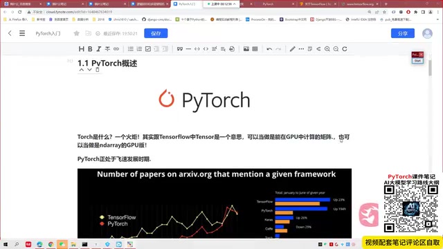Image resolution: width=443 pixels, height=249 pixels.
Task: Undo the last edit
Action: coord(269,49)
